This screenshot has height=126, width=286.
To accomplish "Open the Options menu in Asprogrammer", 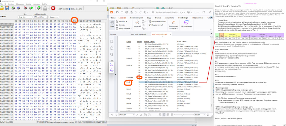I will 11,4.
